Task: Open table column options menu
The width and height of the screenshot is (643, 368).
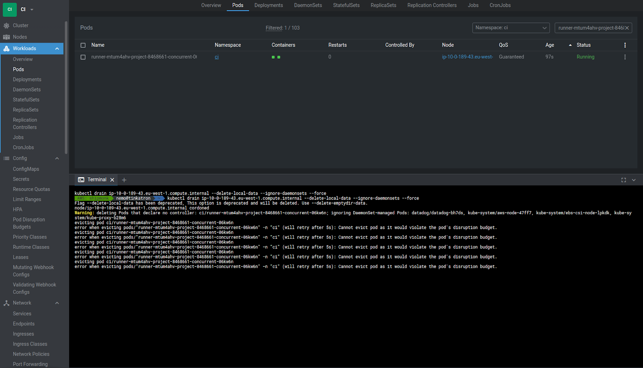Action: (625, 45)
